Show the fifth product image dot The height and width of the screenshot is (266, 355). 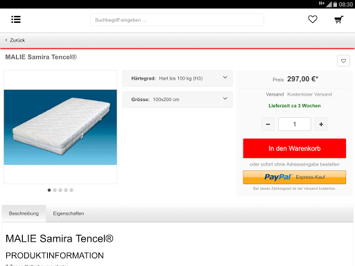click(71, 190)
